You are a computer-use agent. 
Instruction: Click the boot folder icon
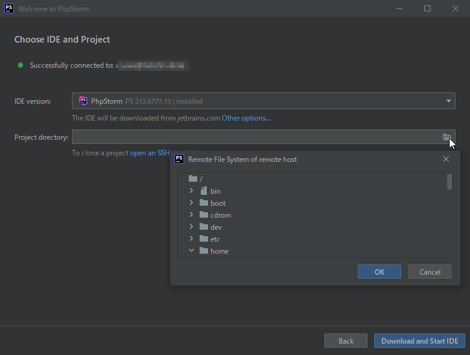[x=204, y=203]
